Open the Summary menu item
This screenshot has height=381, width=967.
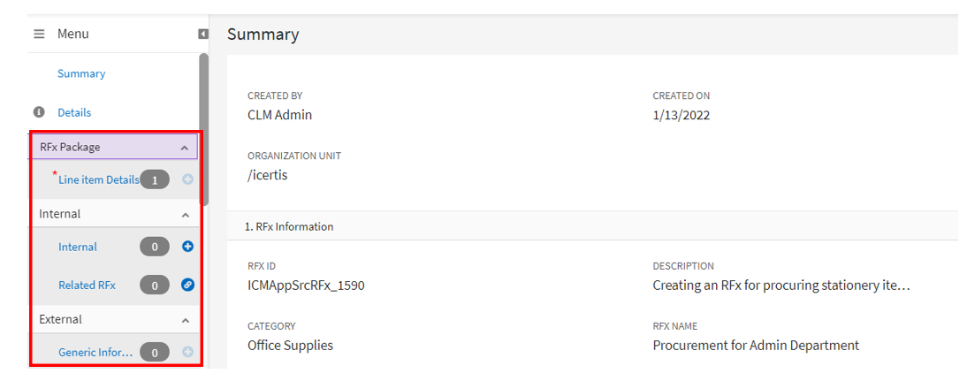tap(81, 73)
